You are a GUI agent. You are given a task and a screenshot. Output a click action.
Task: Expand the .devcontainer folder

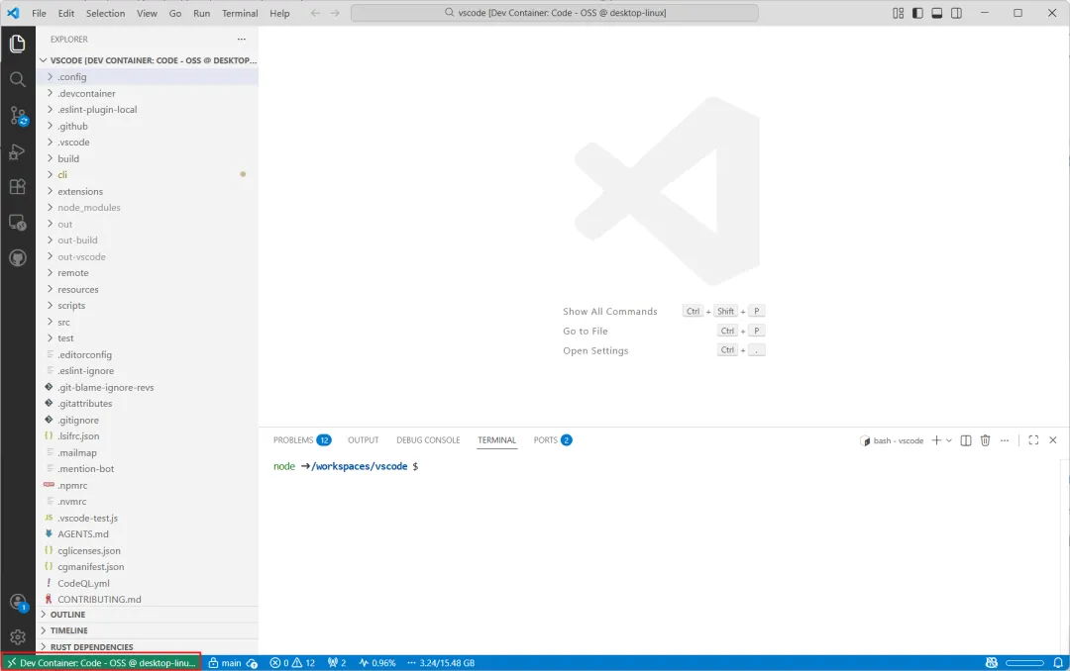[x=147, y=93]
